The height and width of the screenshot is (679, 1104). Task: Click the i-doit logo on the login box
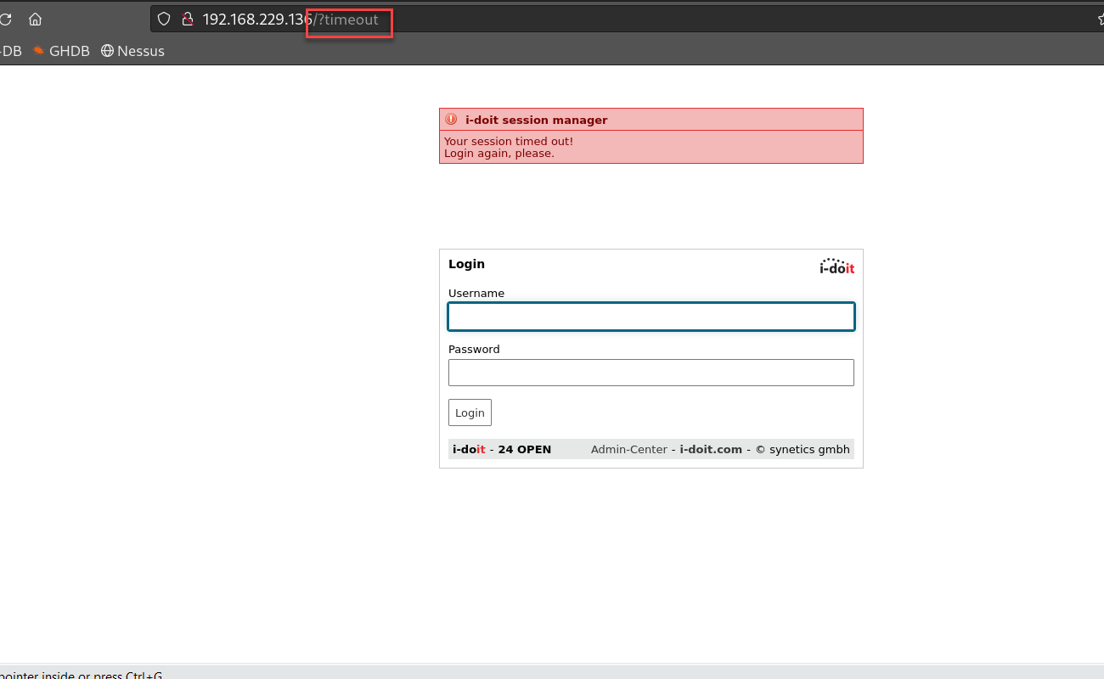click(x=836, y=266)
